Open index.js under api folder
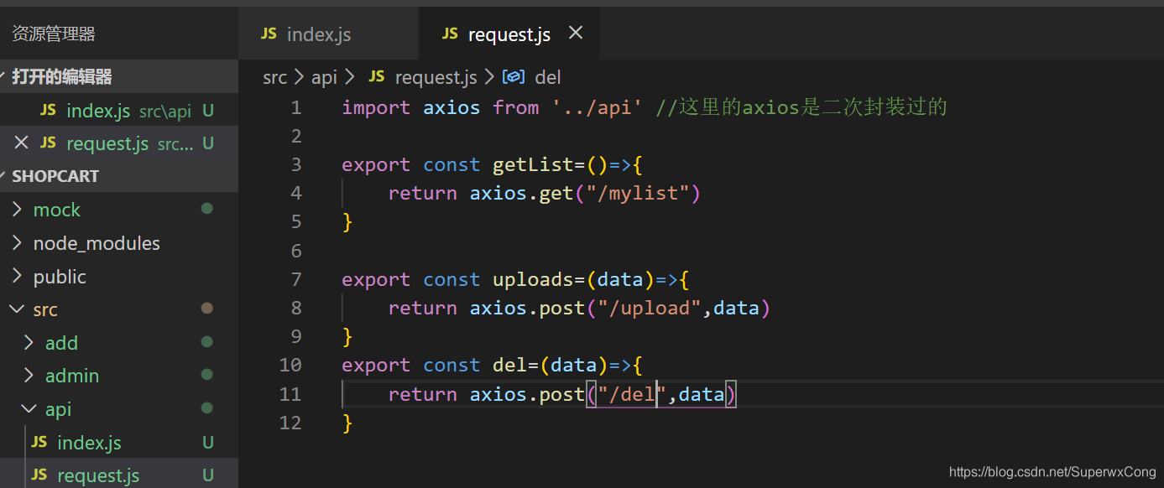 (x=119, y=443)
